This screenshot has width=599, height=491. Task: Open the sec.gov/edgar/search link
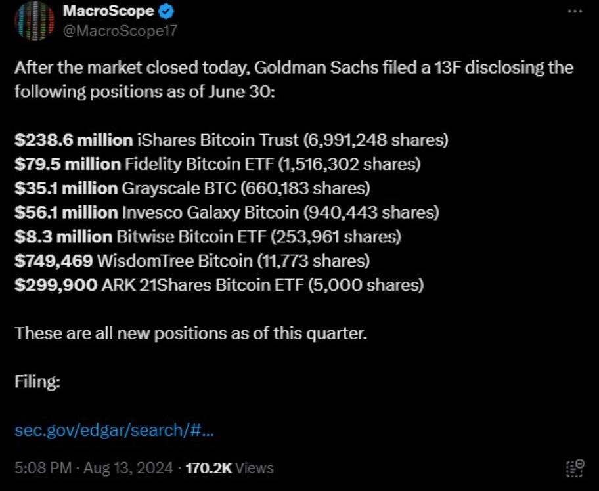[x=114, y=430]
